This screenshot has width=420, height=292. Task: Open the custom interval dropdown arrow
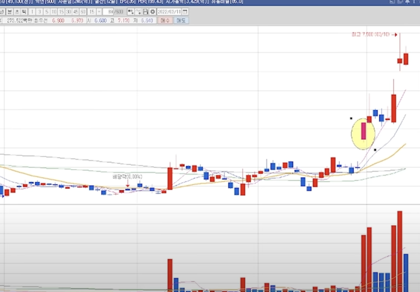99,12
